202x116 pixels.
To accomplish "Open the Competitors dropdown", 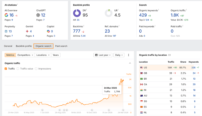I will pyautogui.click(x=25, y=55).
